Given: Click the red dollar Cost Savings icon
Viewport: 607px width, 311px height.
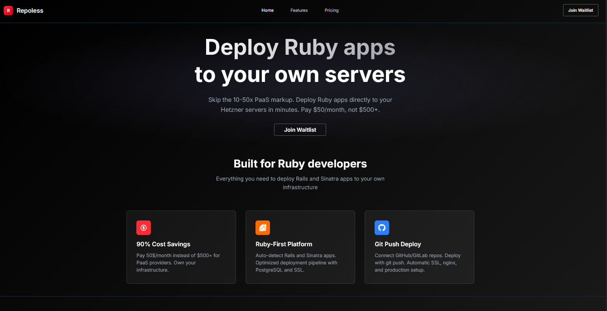Looking at the screenshot, I should click(x=144, y=228).
